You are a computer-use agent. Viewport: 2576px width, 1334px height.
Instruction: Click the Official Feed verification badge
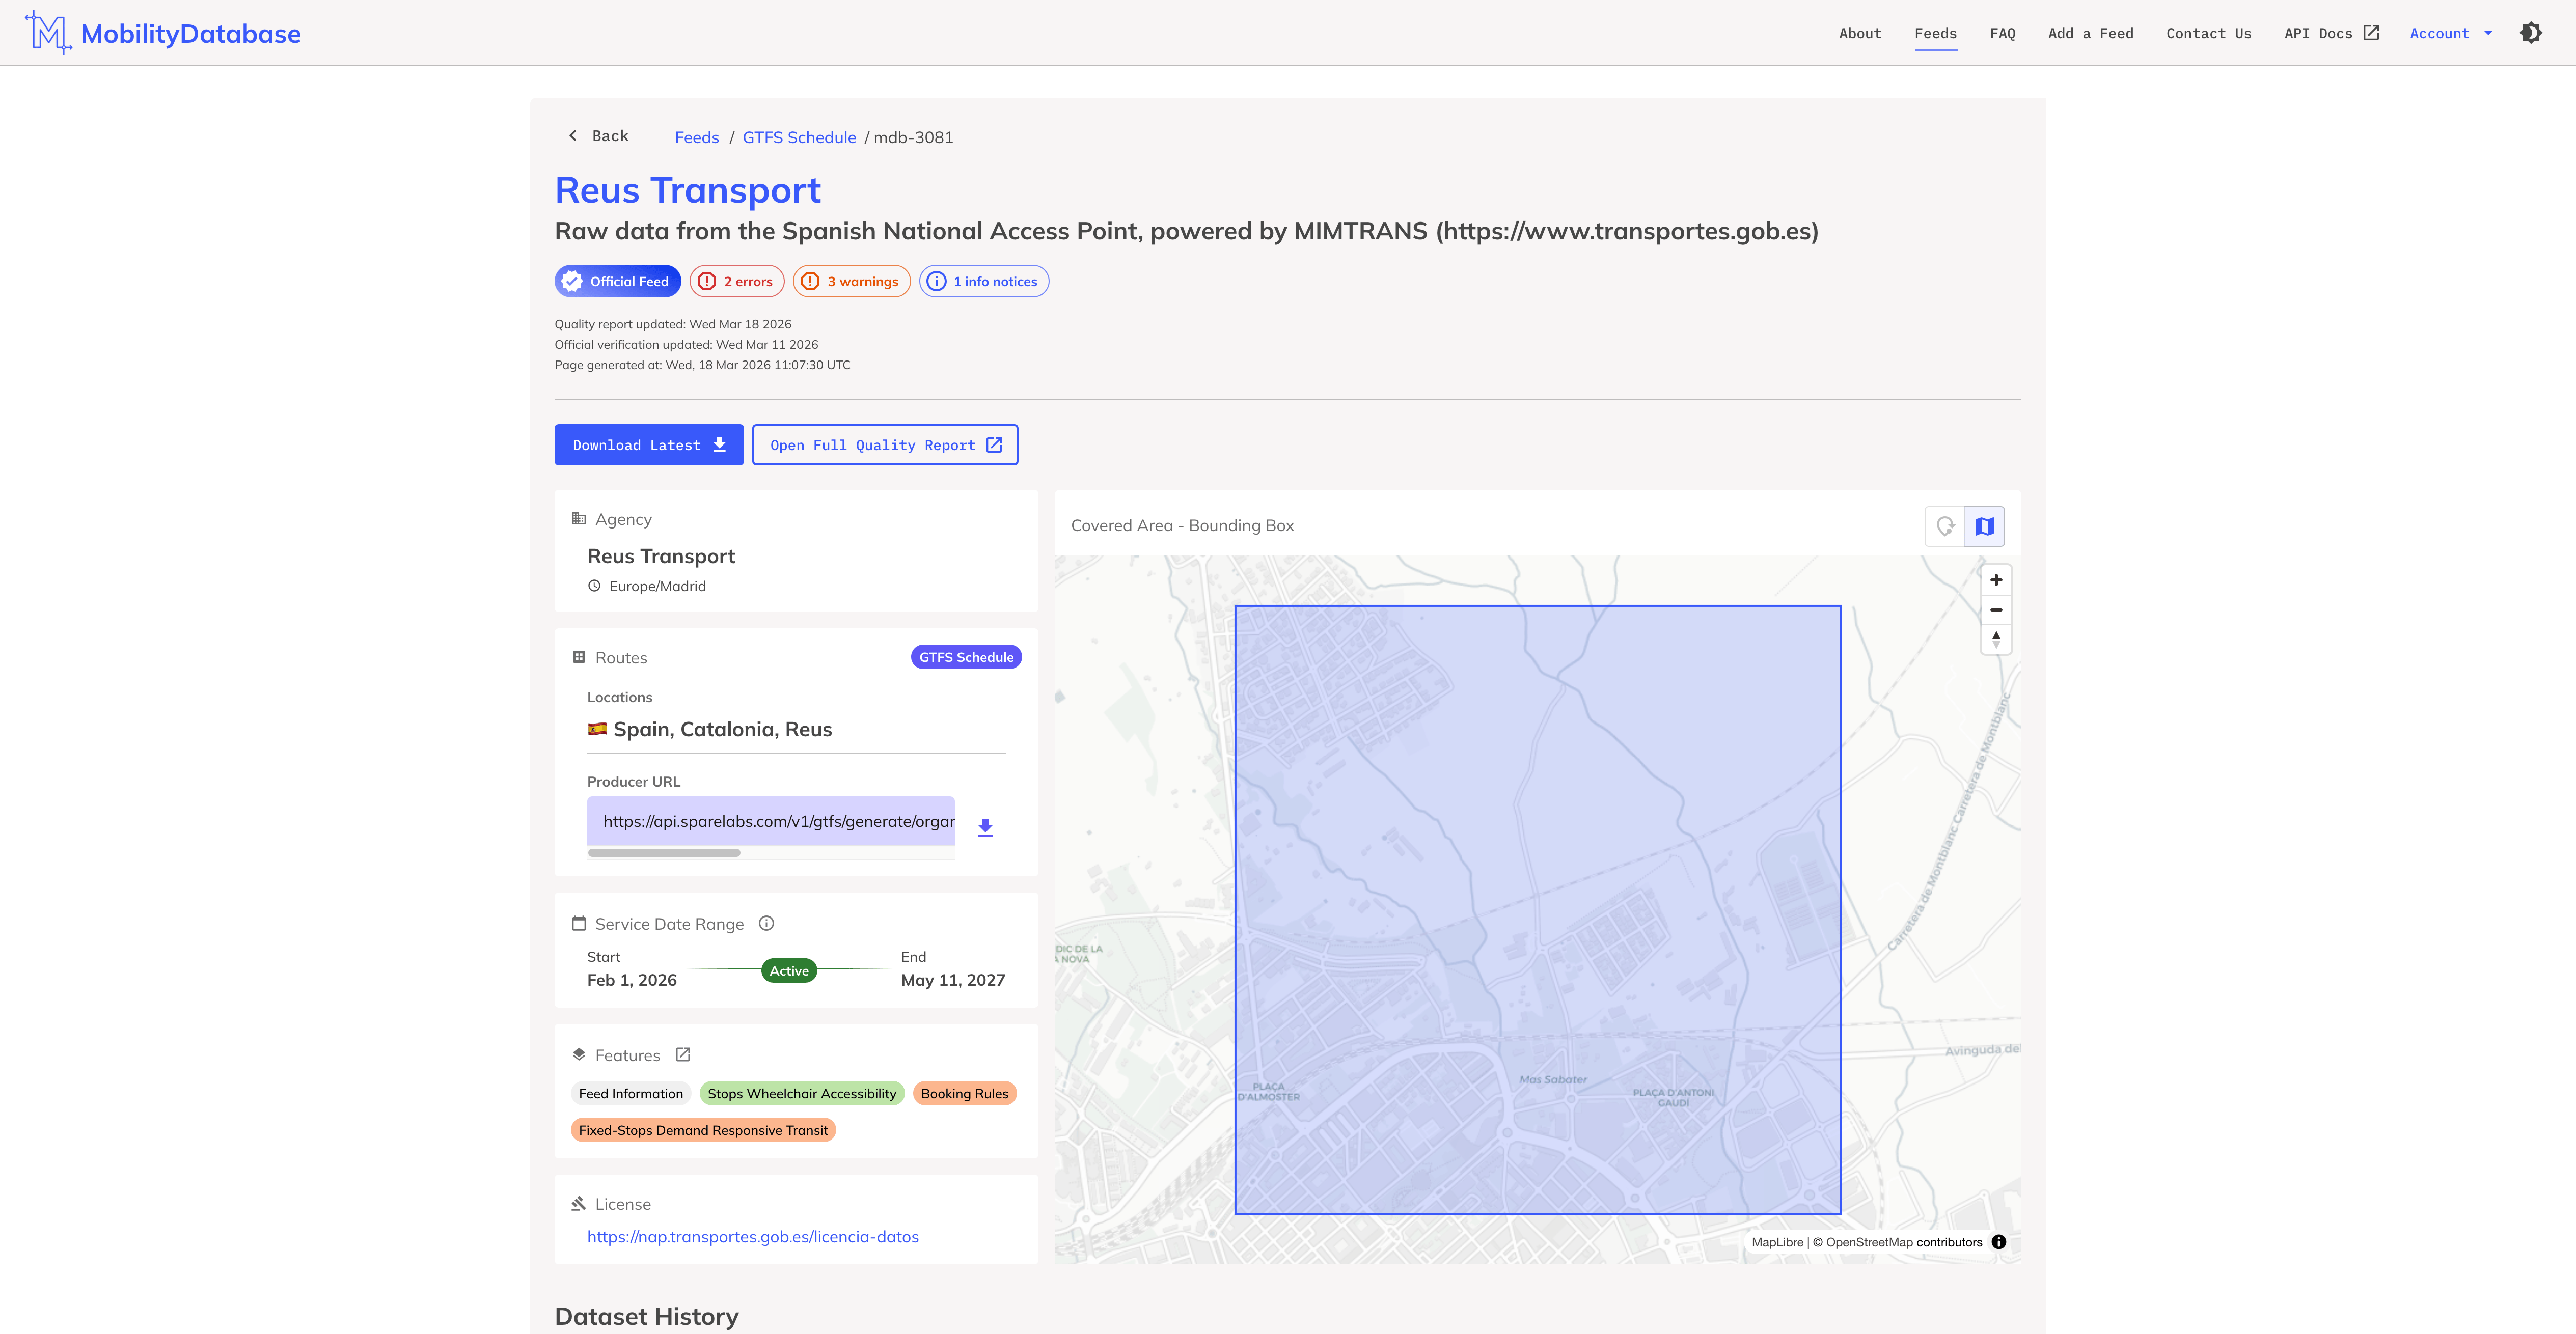[617, 281]
